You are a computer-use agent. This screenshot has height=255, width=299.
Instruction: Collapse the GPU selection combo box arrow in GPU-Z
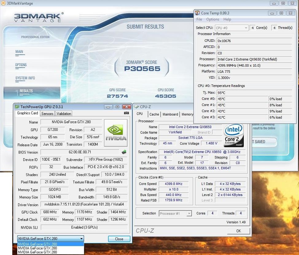(x=81, y=239)
